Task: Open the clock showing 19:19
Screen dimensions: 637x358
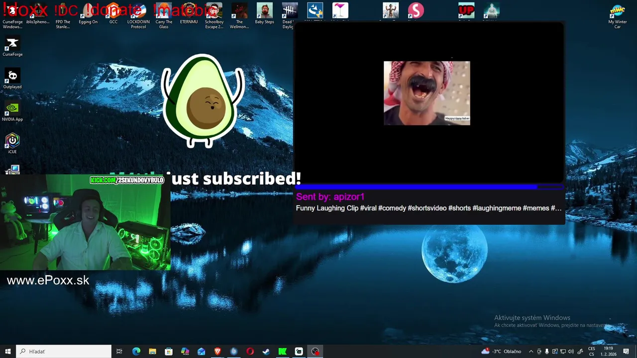Action: pos(608,352)
